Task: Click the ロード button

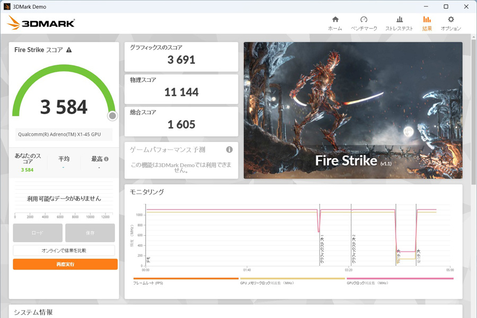Action: pyautogui.click(x=38, y=233)
